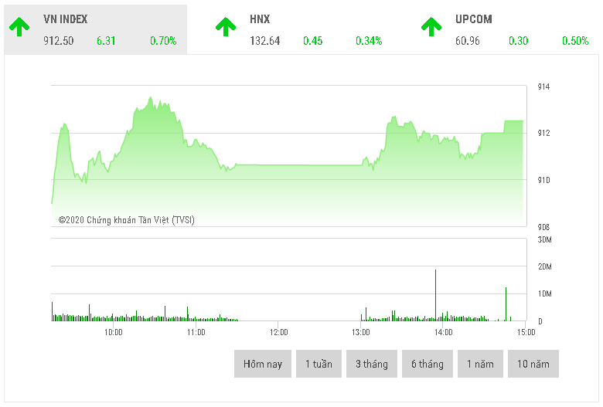The width and height of the screenshot is (603, 407).
Task: Click the HNX percent change 0.34%
Action: click(369, 41)
